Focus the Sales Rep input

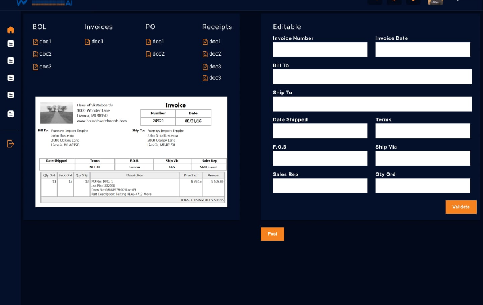[x=320, y=186]
